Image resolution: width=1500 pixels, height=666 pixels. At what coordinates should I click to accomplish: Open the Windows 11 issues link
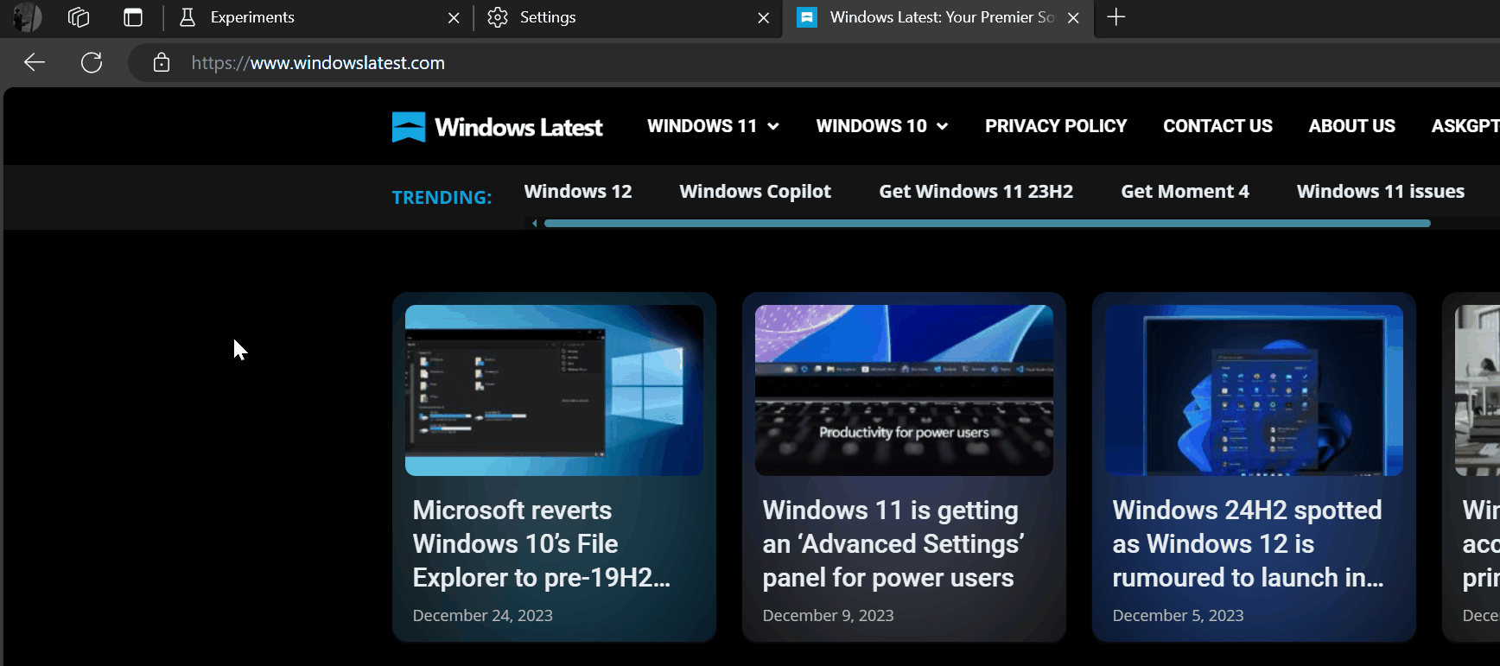pyautogui.click(x=1381, y=191)
